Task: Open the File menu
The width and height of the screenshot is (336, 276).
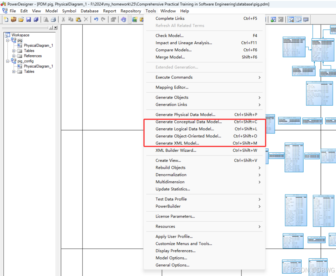Action: [x=13, y=11]
